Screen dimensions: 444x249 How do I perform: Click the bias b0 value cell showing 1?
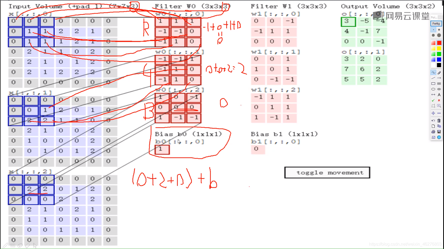162,149
